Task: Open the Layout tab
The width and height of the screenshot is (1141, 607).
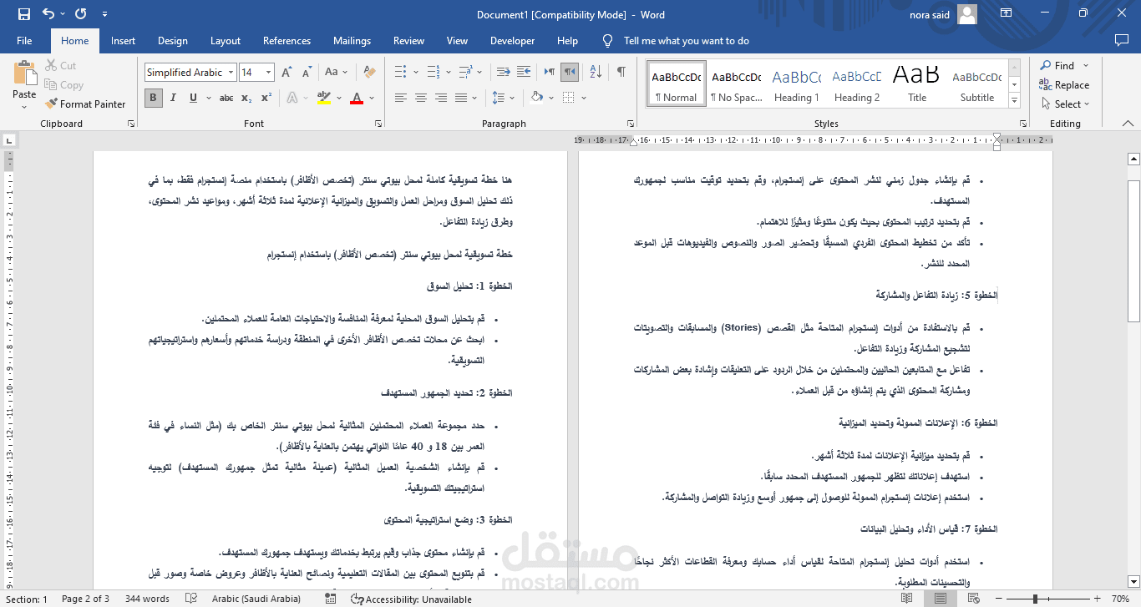Action: [x=226, y=41]
